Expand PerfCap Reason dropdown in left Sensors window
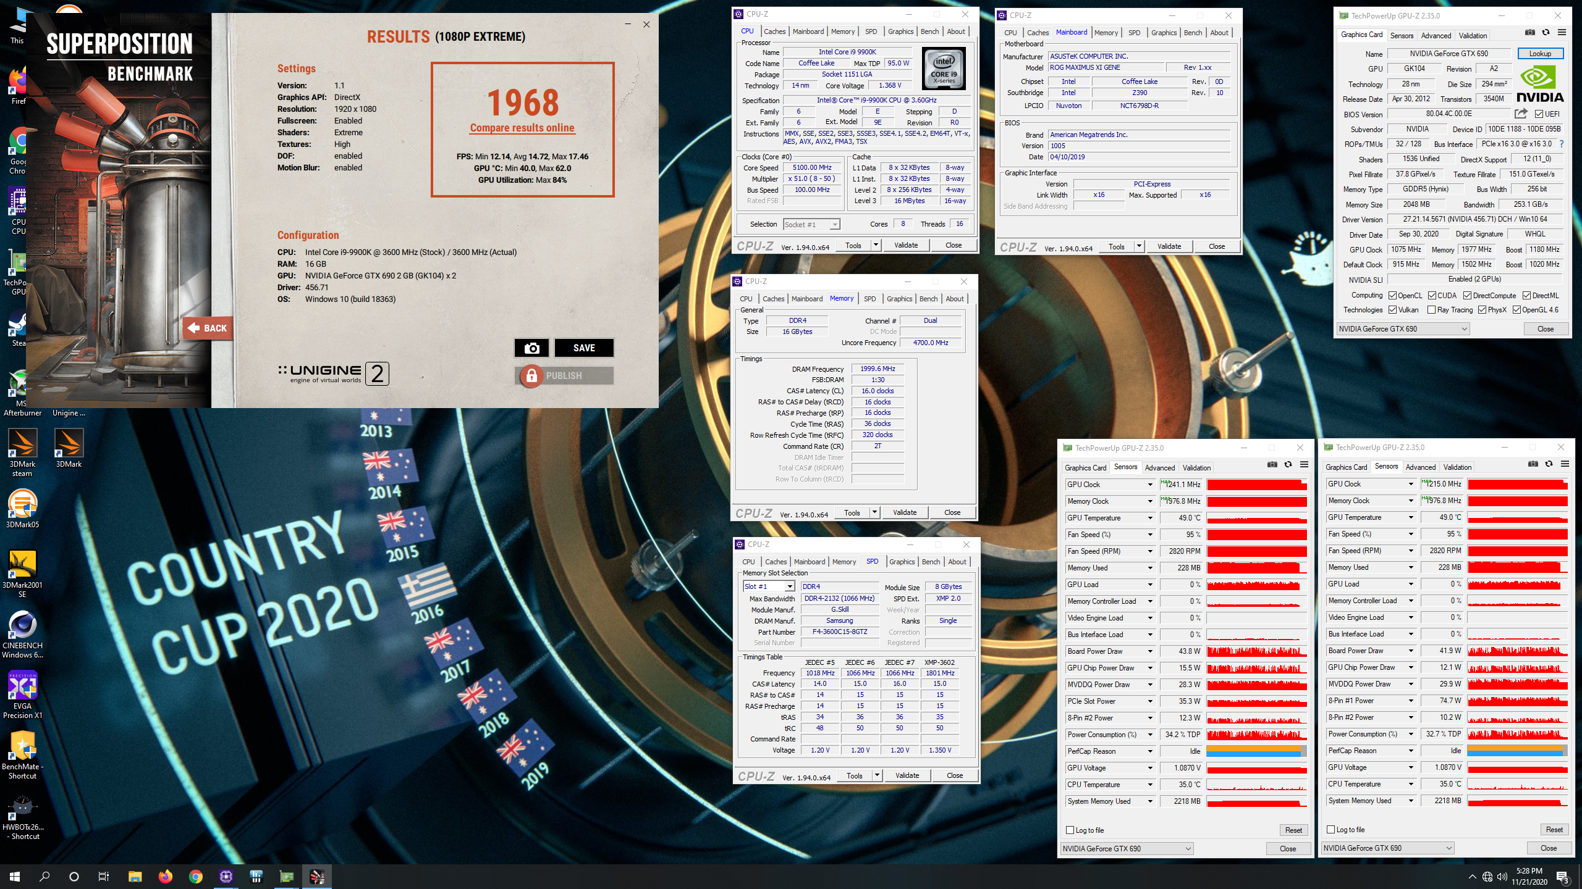Image resolution: width=1582 pixels, height=889 pixels. click(x=1150, y=751)
